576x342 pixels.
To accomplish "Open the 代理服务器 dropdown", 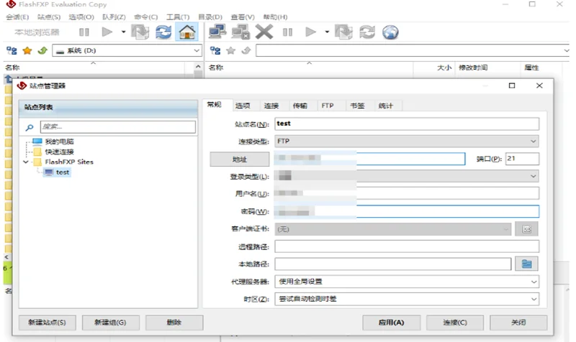I will pos(407,282).
